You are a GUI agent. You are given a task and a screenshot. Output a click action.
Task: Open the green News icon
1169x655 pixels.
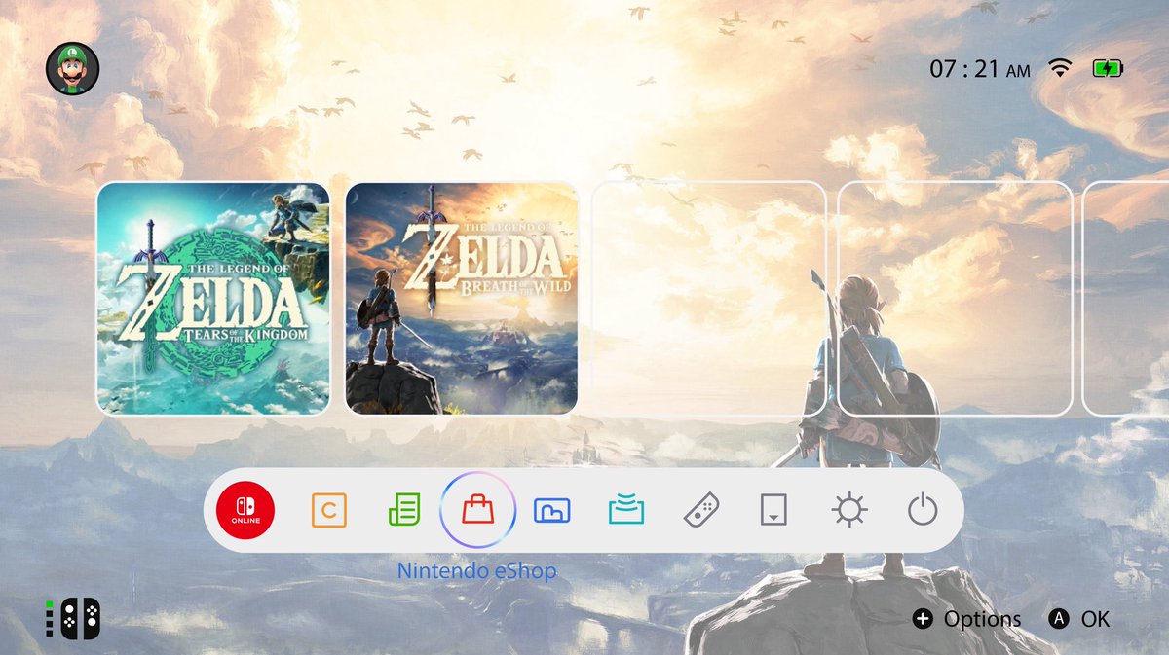tap(404, 510)
